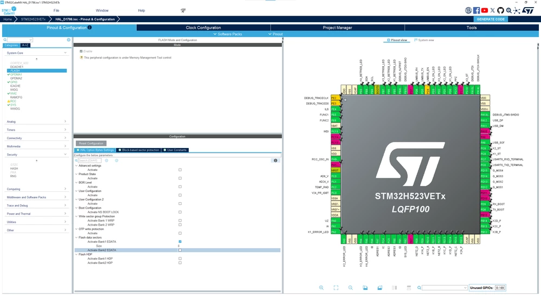Viewport: 541px width, 296px height.
Task: Select the A->Z sorting tab
Action: pyautogui.click(x=25, y=45)
